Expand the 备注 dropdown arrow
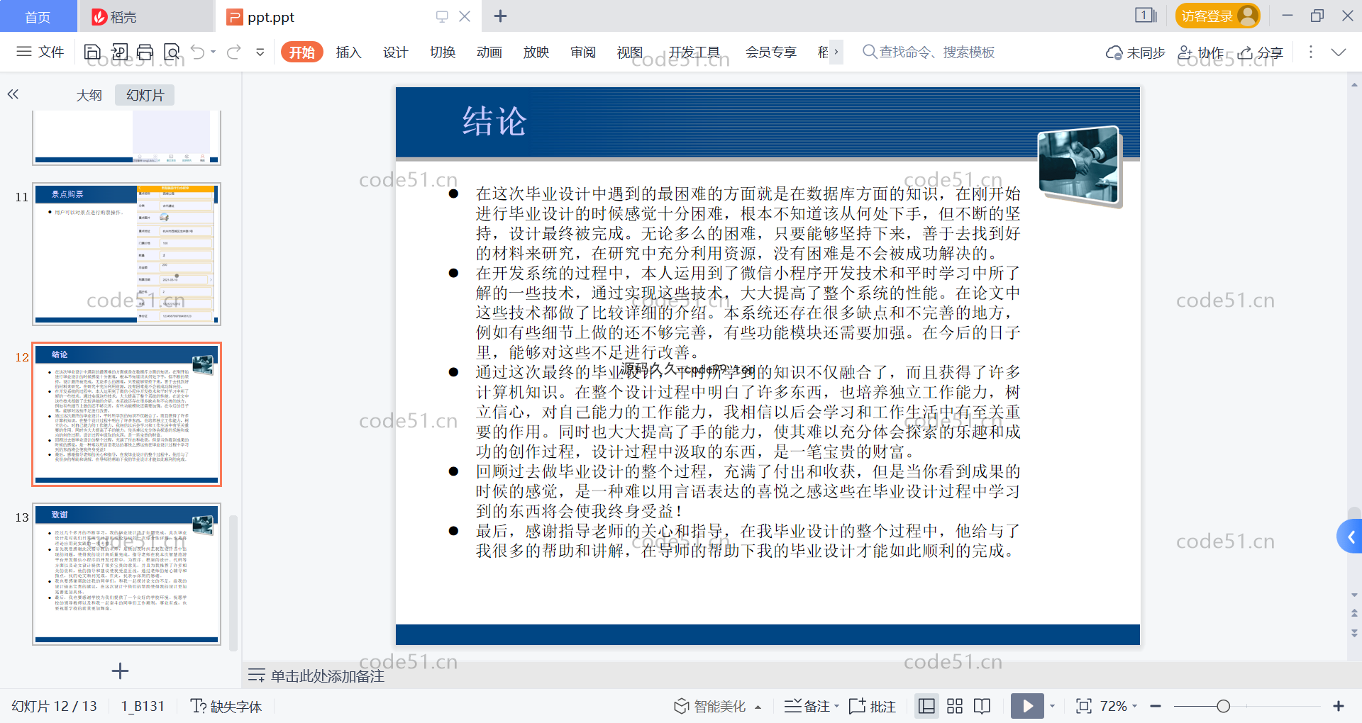Image resolution: width=1362 pixels, height=723 pixels. 836,707
